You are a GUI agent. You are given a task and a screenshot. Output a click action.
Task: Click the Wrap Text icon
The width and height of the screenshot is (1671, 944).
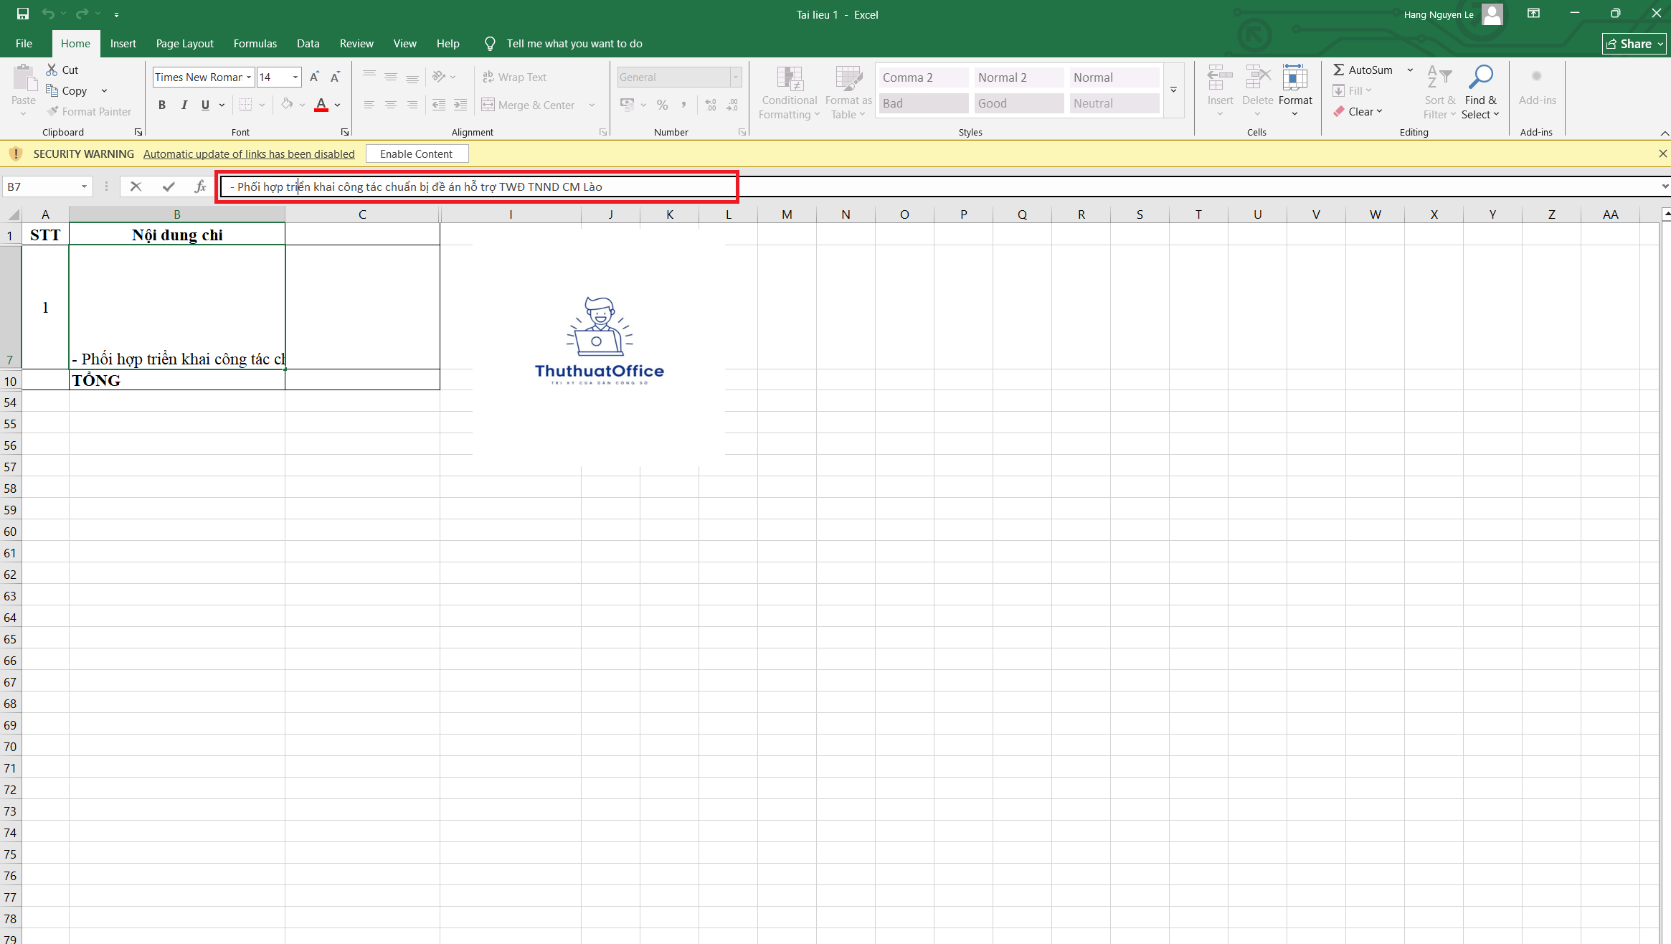488,77
